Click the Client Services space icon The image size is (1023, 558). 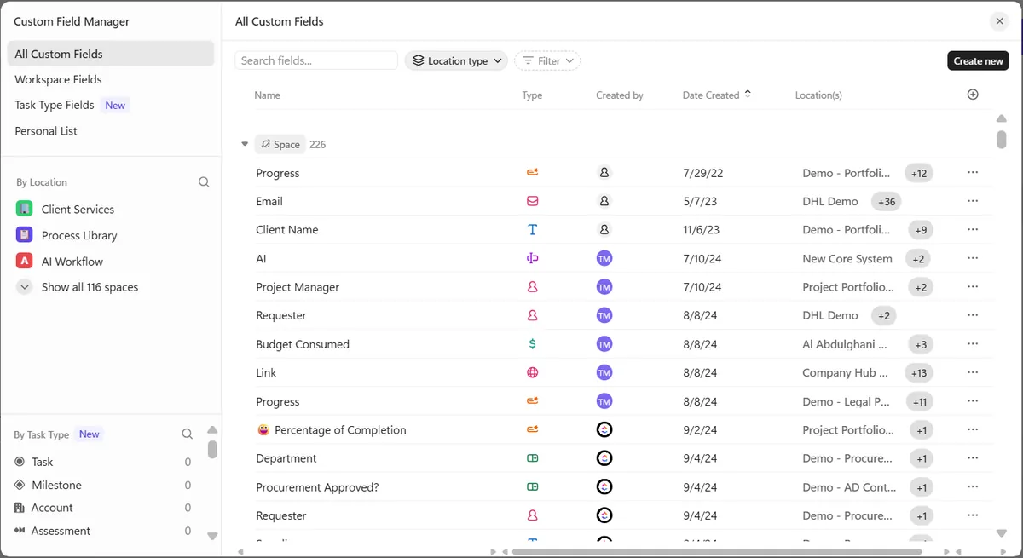coord(24,209)
